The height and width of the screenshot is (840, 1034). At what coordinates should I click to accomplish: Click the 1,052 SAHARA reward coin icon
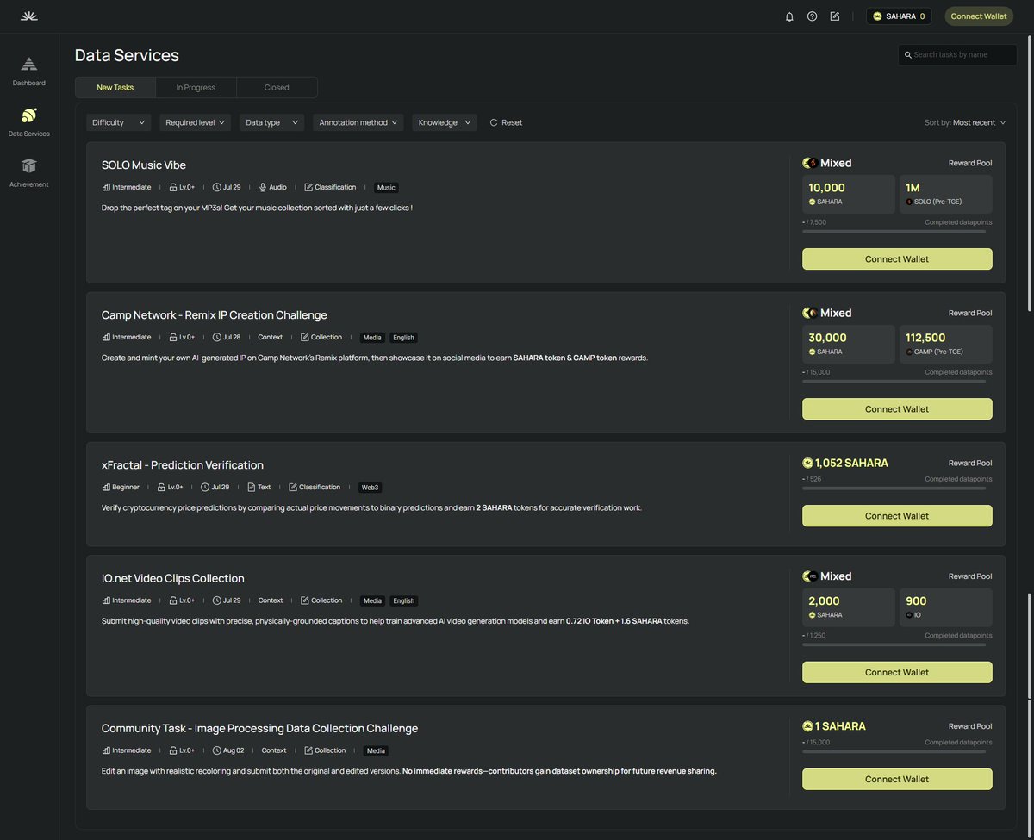807,463
